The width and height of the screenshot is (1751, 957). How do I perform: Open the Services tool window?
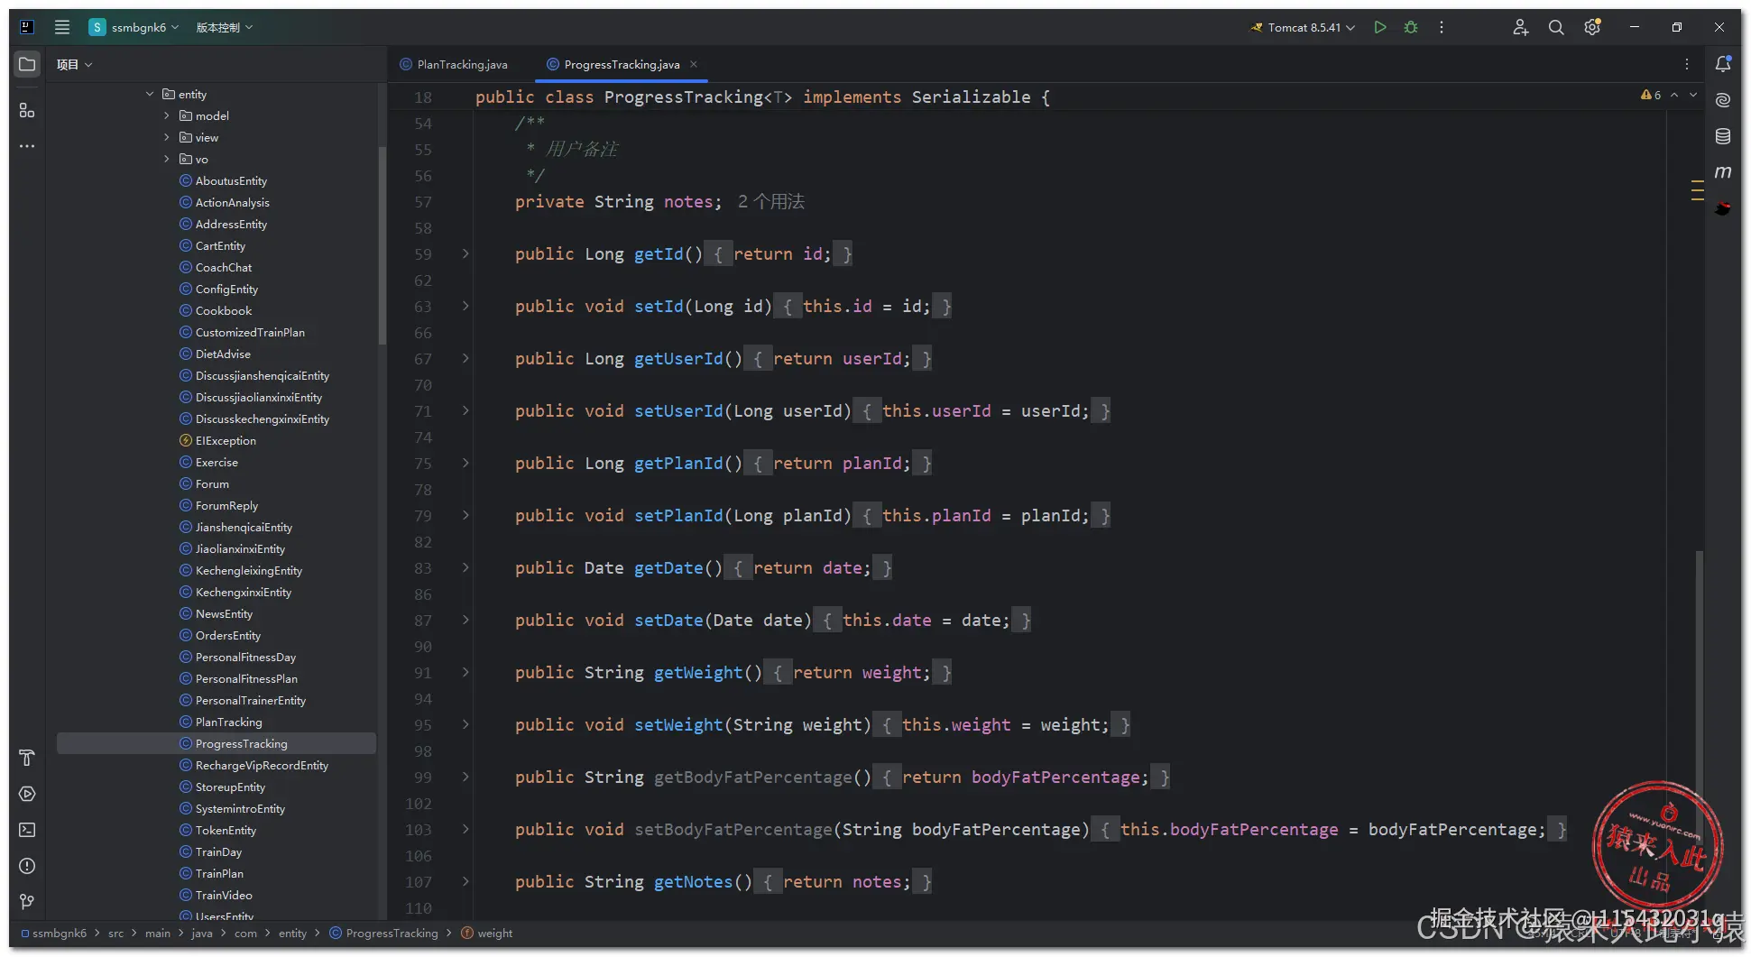point(27,794)
